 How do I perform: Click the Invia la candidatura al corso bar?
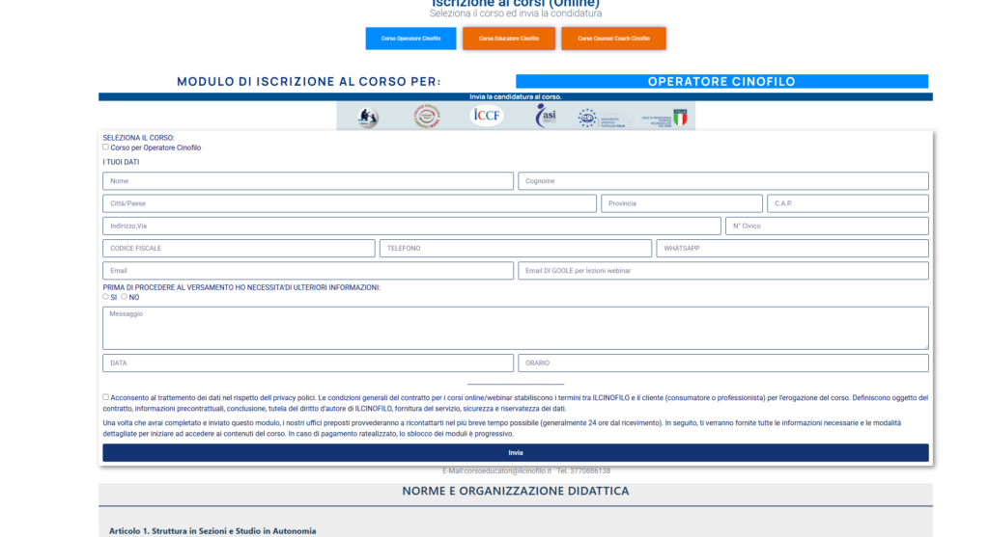pyautogui.click(x=516, y=97)
